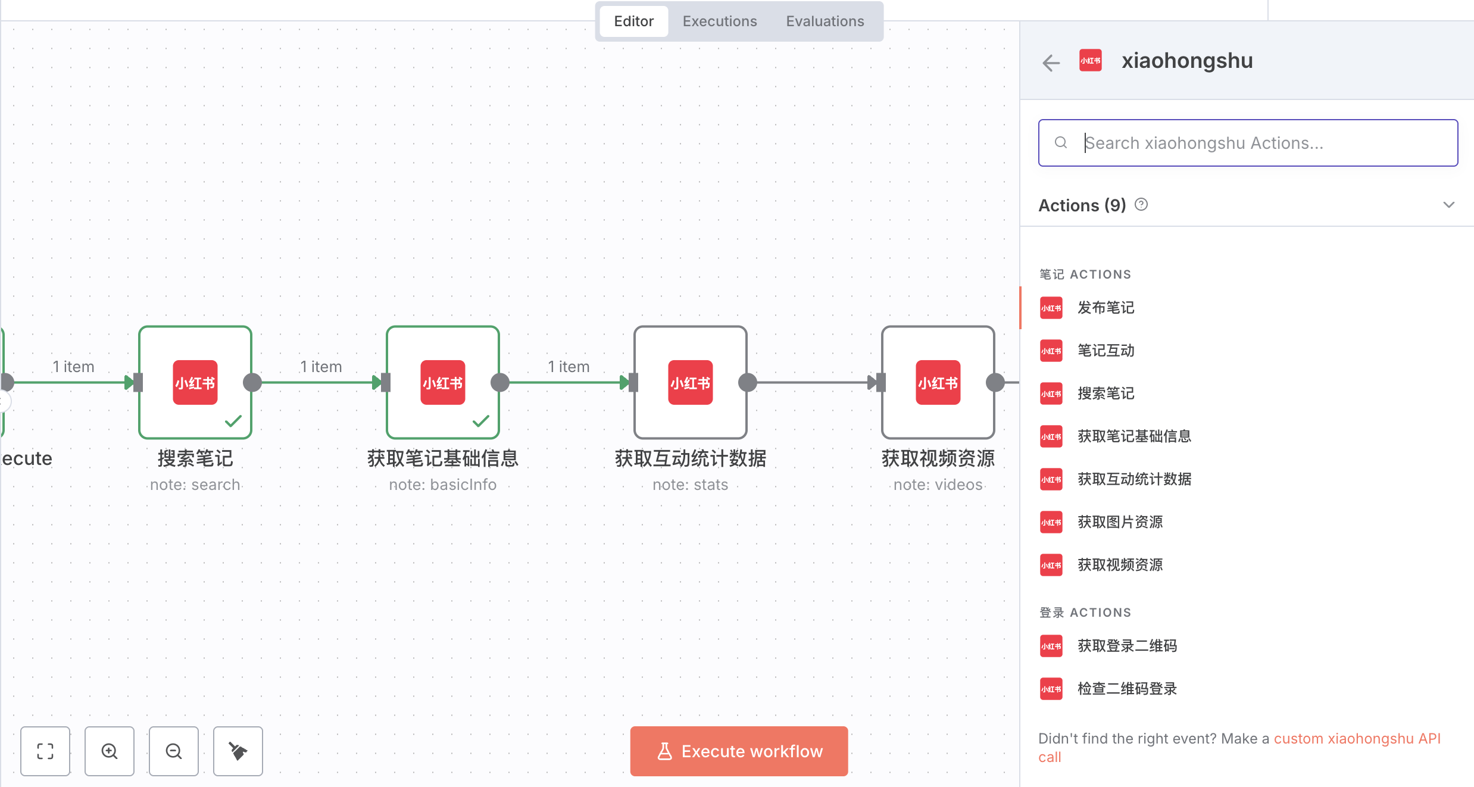Switch to the Executions tab

(719, 21)
